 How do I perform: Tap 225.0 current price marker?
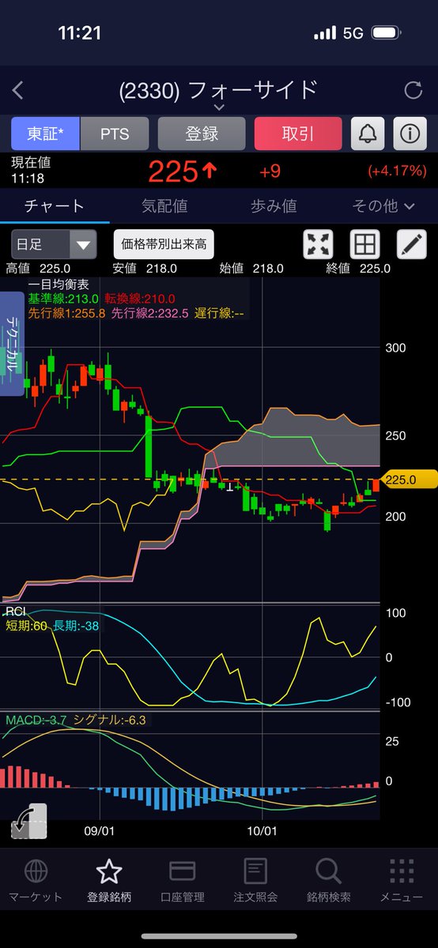coord(410,479)
